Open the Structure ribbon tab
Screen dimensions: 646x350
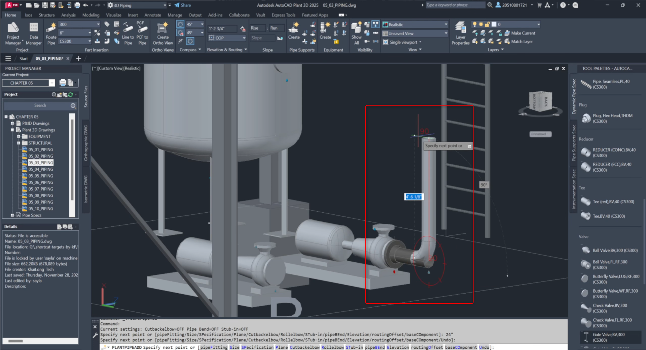coord(47,15)
